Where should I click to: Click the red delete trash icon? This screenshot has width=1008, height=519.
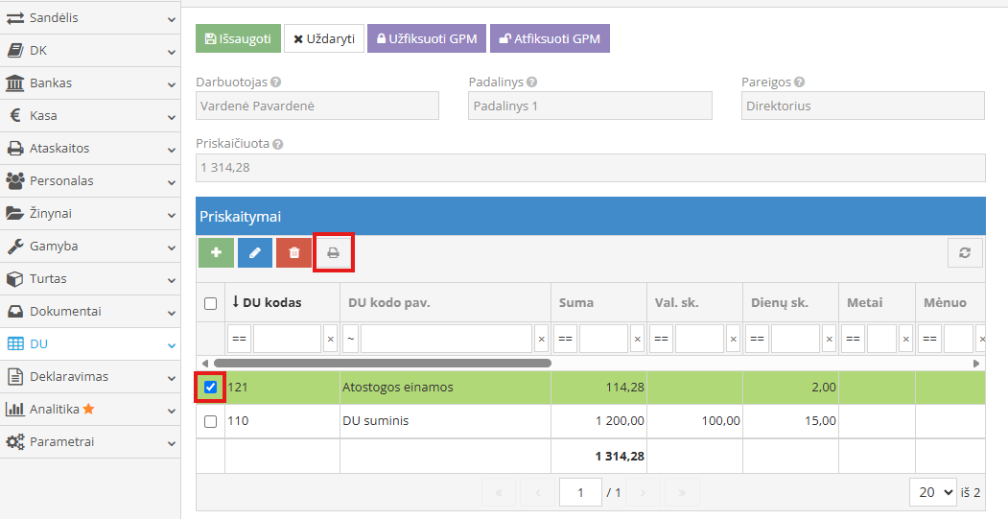click(x=294, y=252)
